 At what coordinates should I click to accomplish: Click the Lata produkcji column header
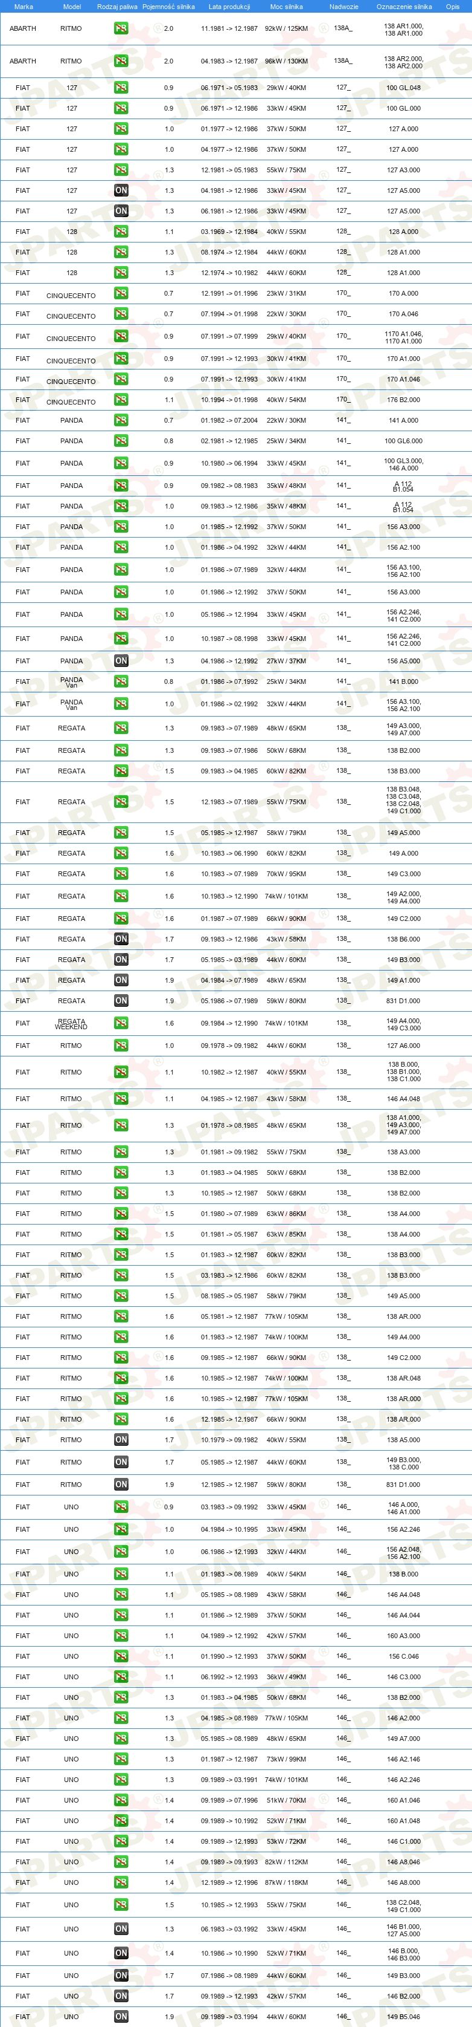point(229,6)
